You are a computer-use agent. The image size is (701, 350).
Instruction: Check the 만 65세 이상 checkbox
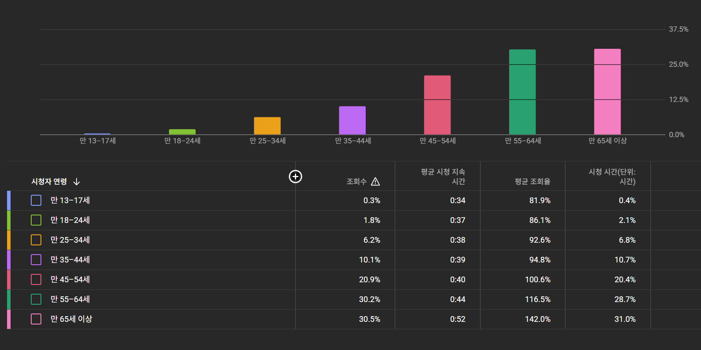coord(36,319)
